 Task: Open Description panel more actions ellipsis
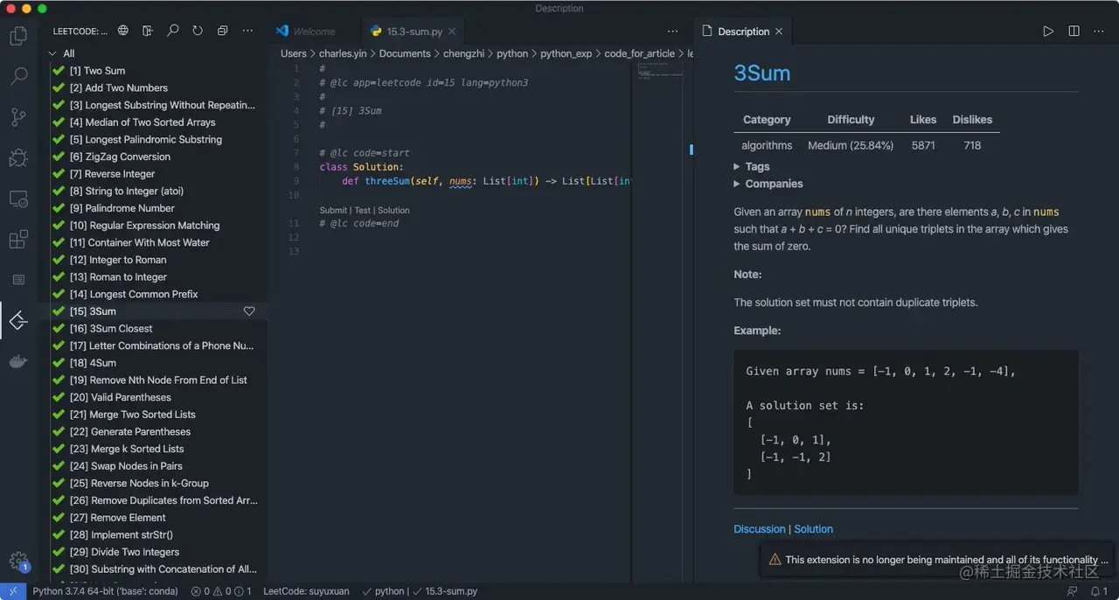click(x=1099, y=31)
